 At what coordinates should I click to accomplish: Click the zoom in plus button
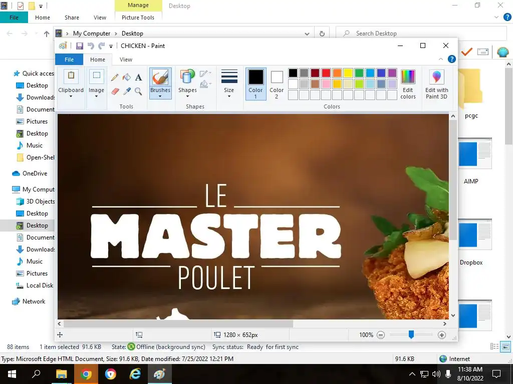click(442, 334)
